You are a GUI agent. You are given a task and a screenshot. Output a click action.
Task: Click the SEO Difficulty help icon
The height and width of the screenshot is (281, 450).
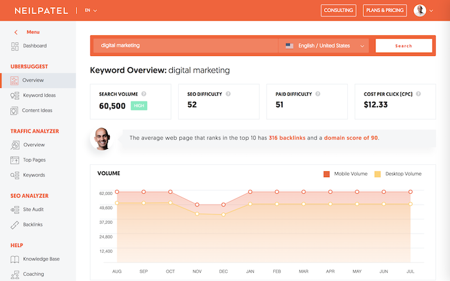(x=228, y=94)
